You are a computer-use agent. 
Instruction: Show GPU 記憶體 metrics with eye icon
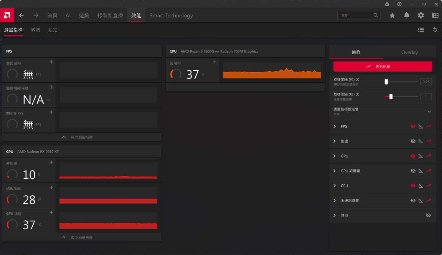tap(413, 171)
